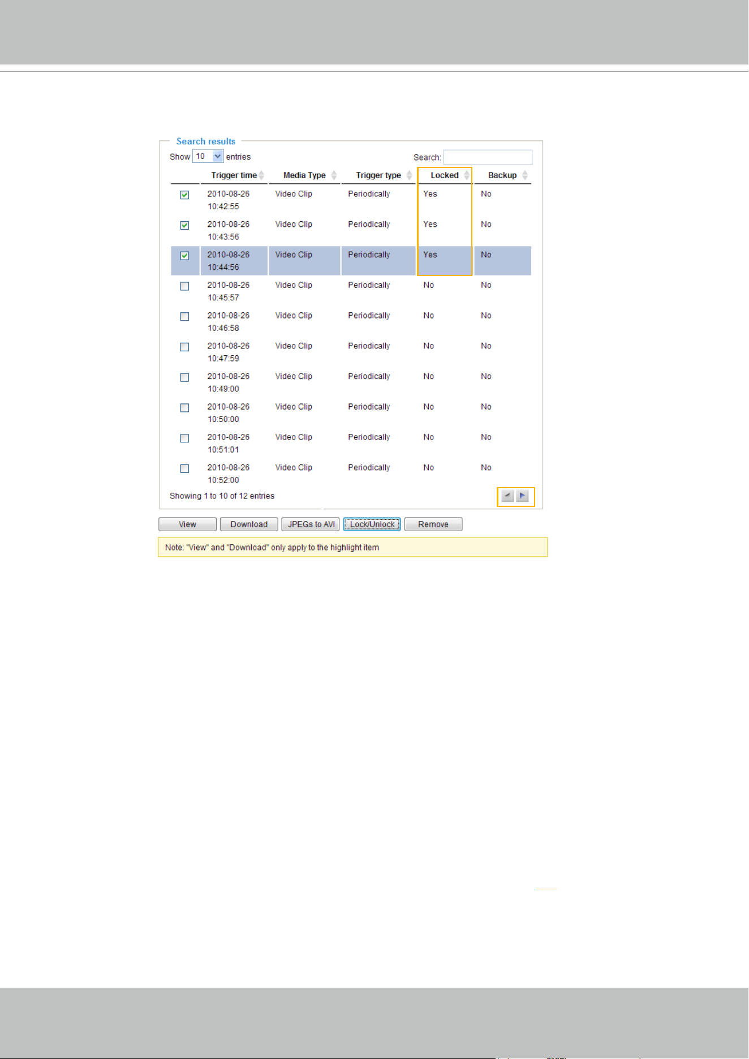Sort by Backup column arrows
Screen dimensions: 749x1059
(x=525, y=175)
